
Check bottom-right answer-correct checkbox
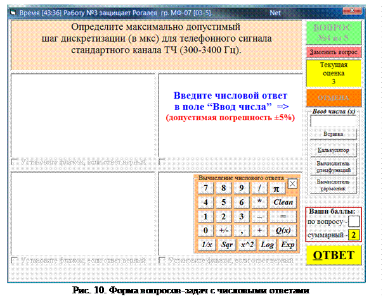tap(162, 260)
